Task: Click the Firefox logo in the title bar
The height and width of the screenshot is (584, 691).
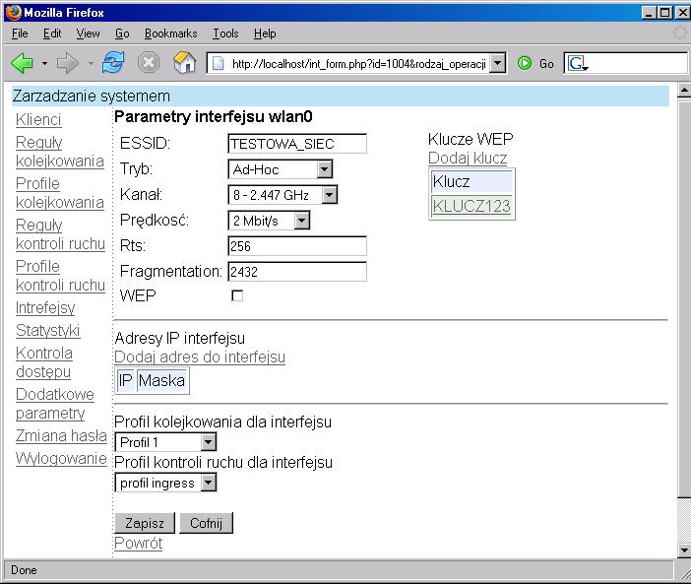Action: coord(14,12)
